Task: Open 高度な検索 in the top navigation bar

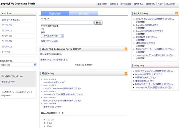Action: pos(102,4)
